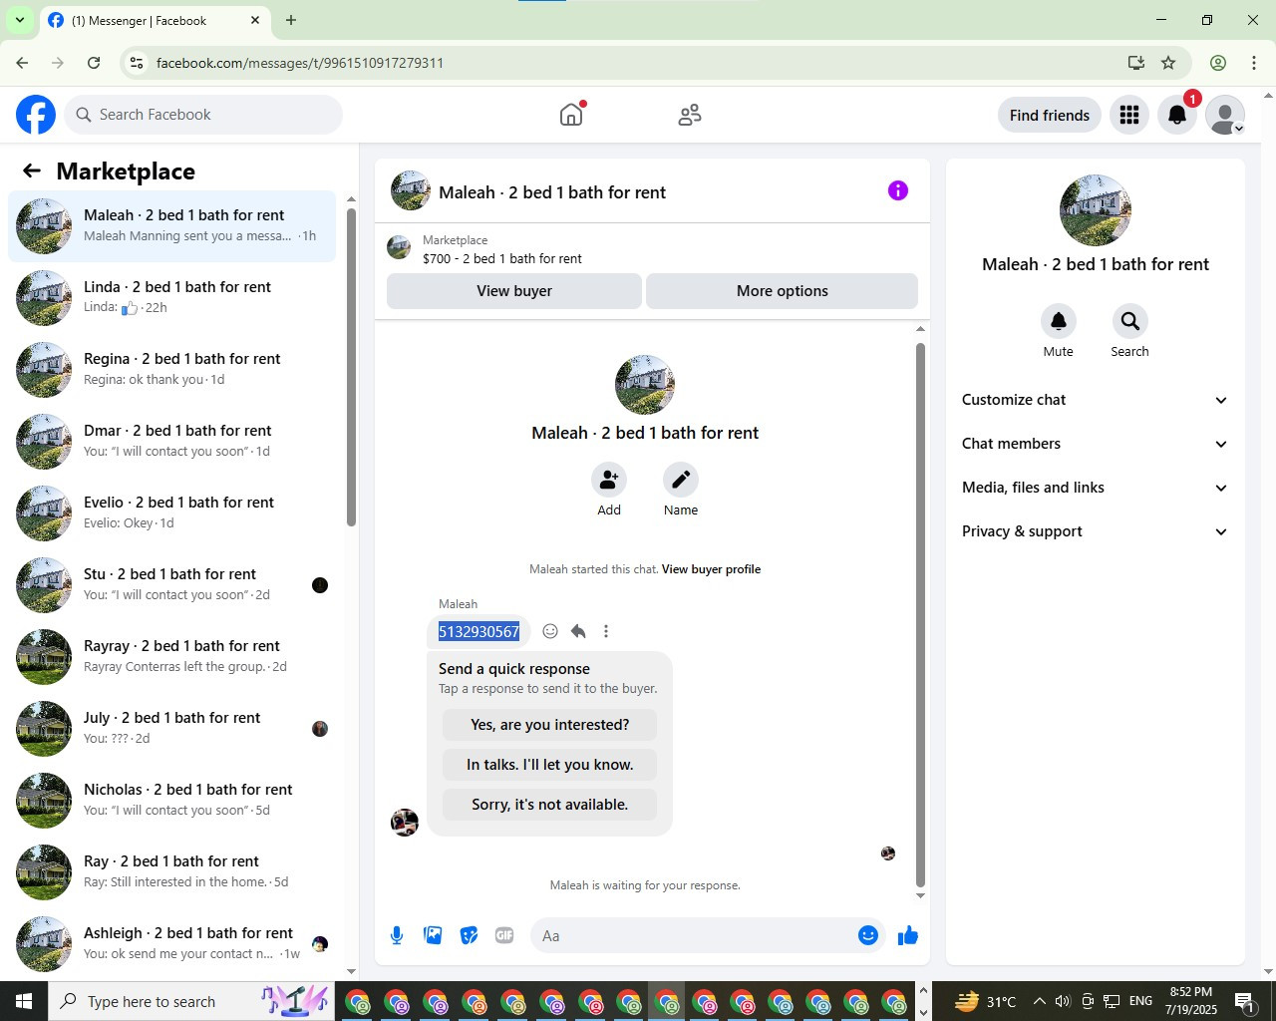This screenshot has height=1021, width=1276.
Task: Add people to the Maleah chat
Action: click(609, 480)
